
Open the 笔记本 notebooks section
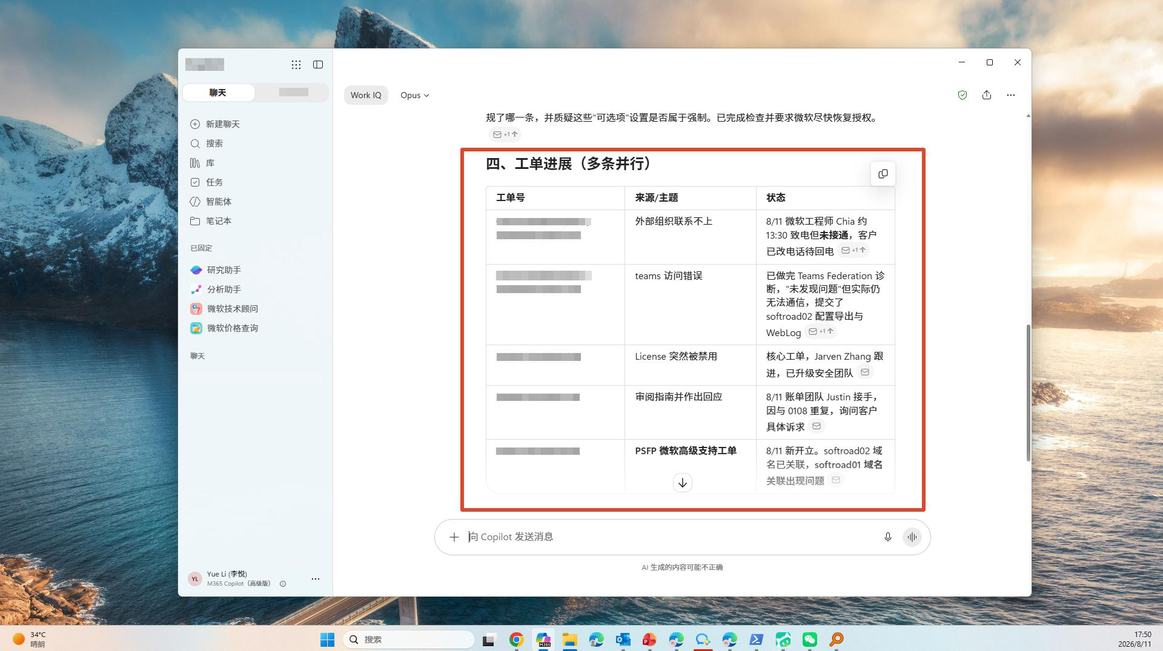tap(211, 221)
